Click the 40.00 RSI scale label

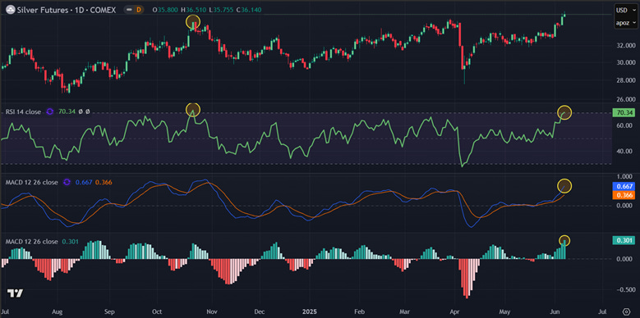coord(624,151)
